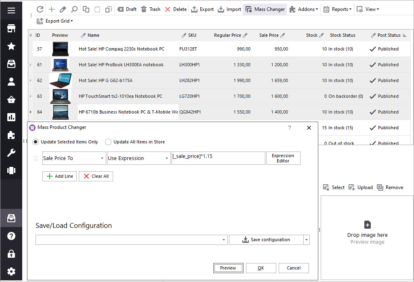The width and height of the screenshot is (414, 282).
Task: Expand the Save/Load Configuration combo box
Action: tap(224, 240)
